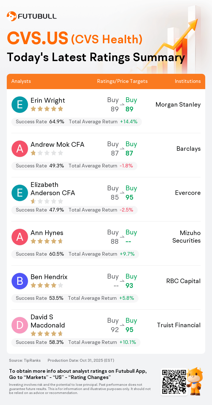Click the Futubull logo icon
The width and height of the screenshot is (212, 405).
(x=12, y=16)
